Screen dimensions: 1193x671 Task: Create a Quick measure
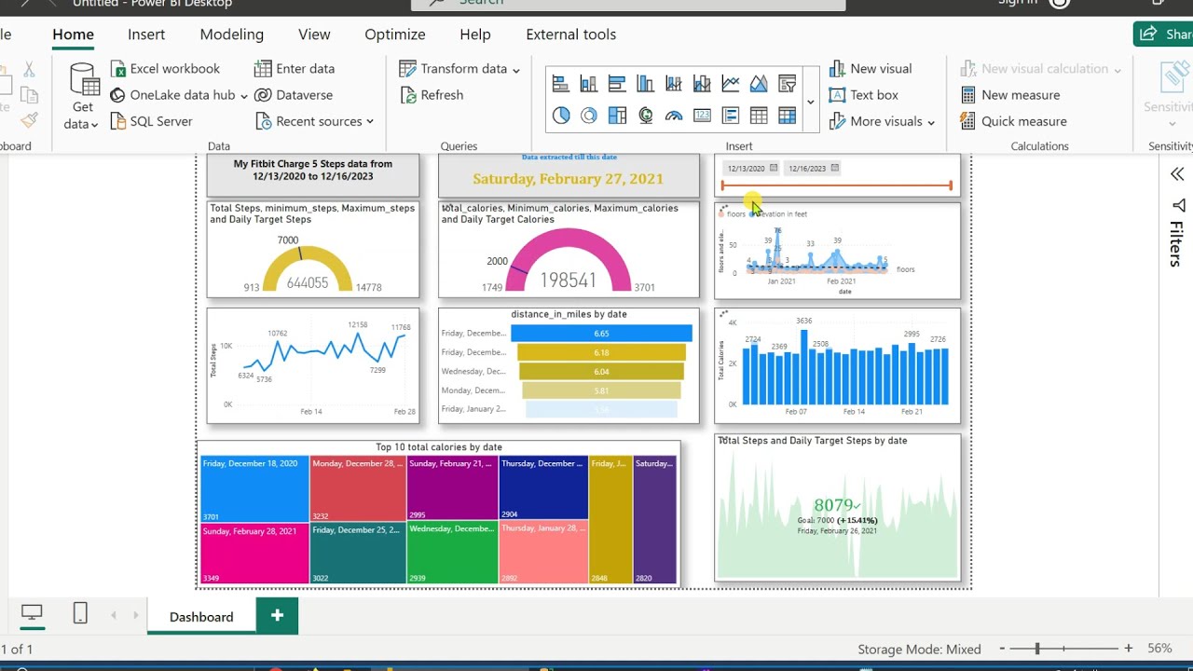[x=1013, y=121]
